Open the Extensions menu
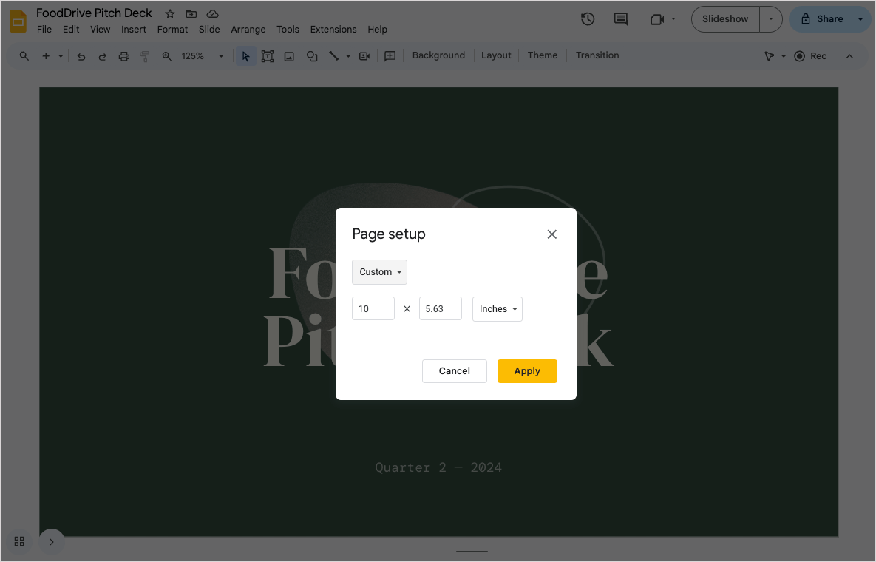The image size is (876, 562). coord(333,30)
